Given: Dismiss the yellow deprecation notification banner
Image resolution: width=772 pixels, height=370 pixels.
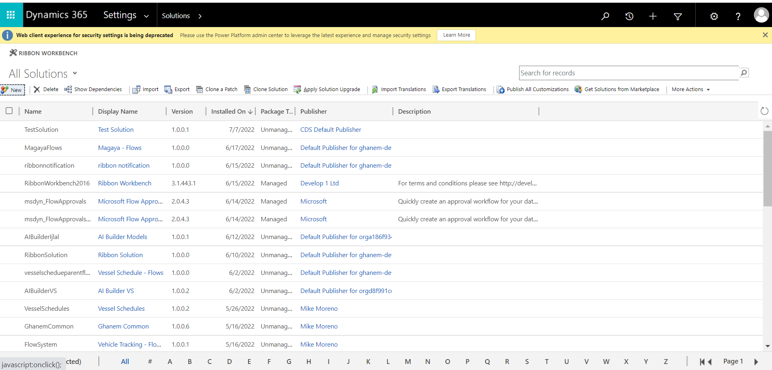Looking at the screenshot, I should pos(765,35).
